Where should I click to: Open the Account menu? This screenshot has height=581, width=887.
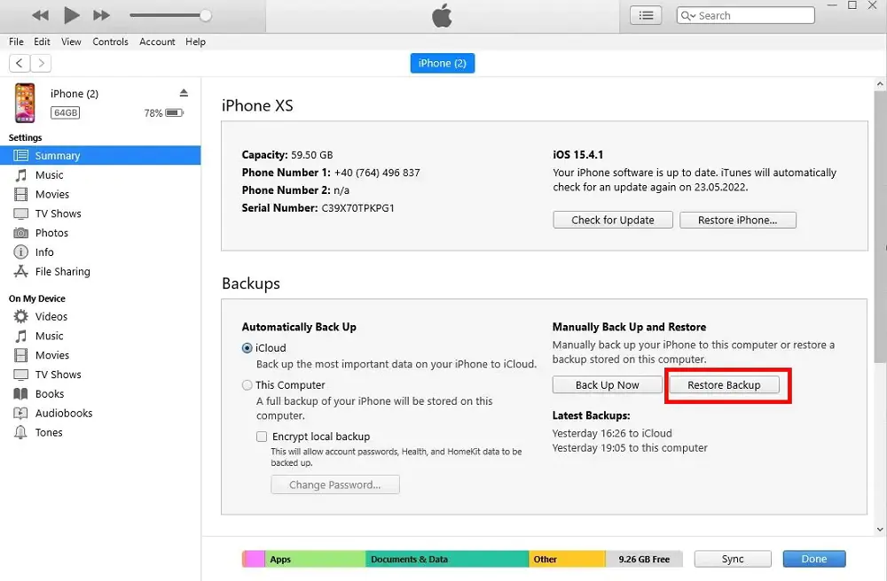coord(157,42)
